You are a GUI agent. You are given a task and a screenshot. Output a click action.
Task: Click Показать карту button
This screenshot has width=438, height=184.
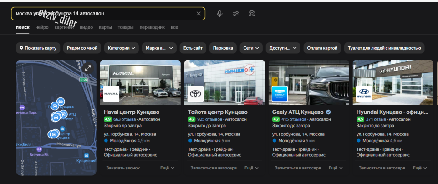pyautogui.click(x=38, y=48)
